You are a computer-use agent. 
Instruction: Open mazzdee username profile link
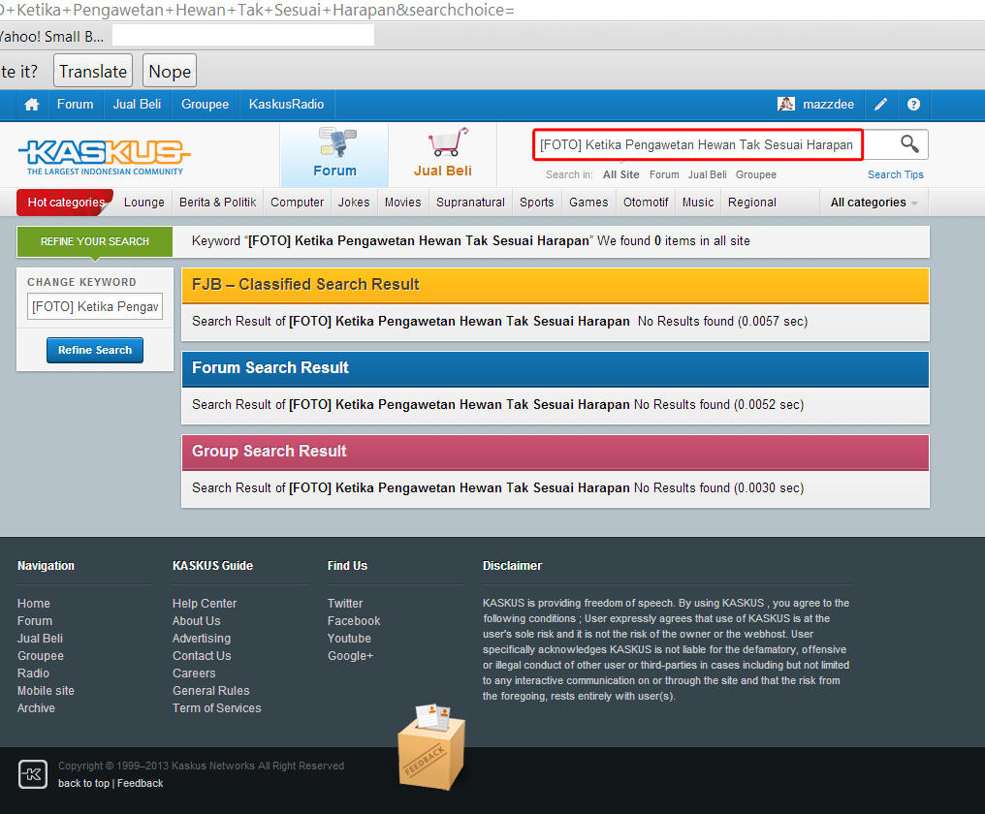pos(828,105)
